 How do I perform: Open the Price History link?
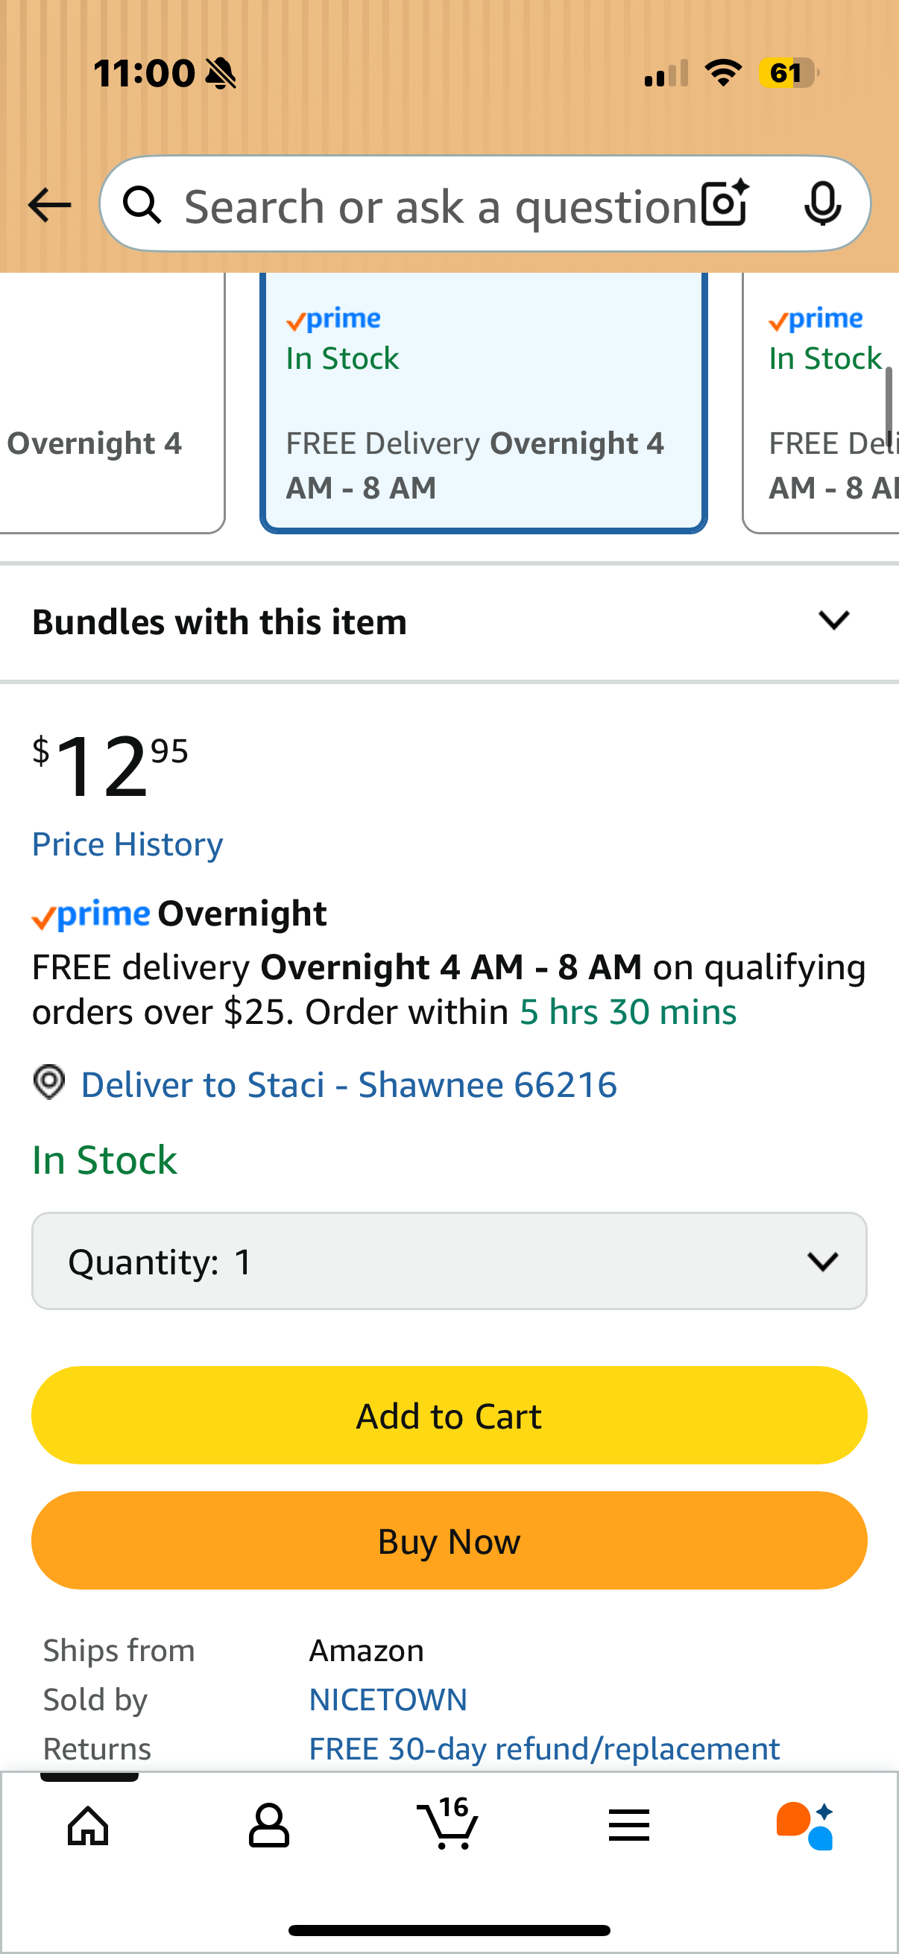click(127, 844)
